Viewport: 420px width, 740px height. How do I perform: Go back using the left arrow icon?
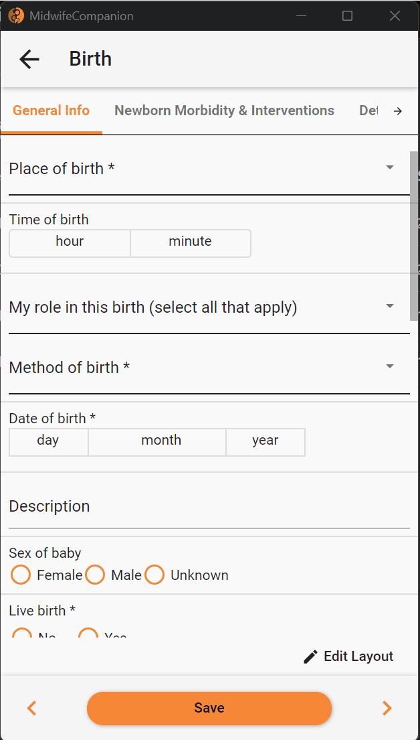(x=29, y=60)
